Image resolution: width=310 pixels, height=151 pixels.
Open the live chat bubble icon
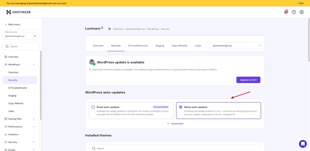pos(303,144)
